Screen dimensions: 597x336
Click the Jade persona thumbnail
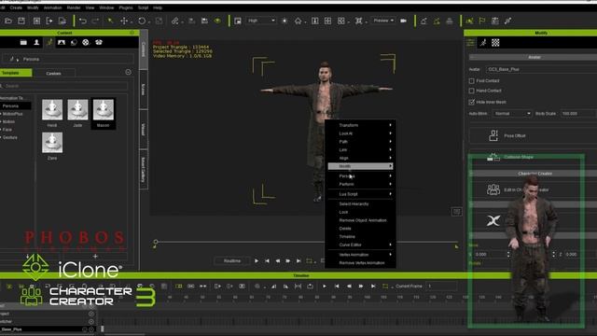tap(77, 110)
